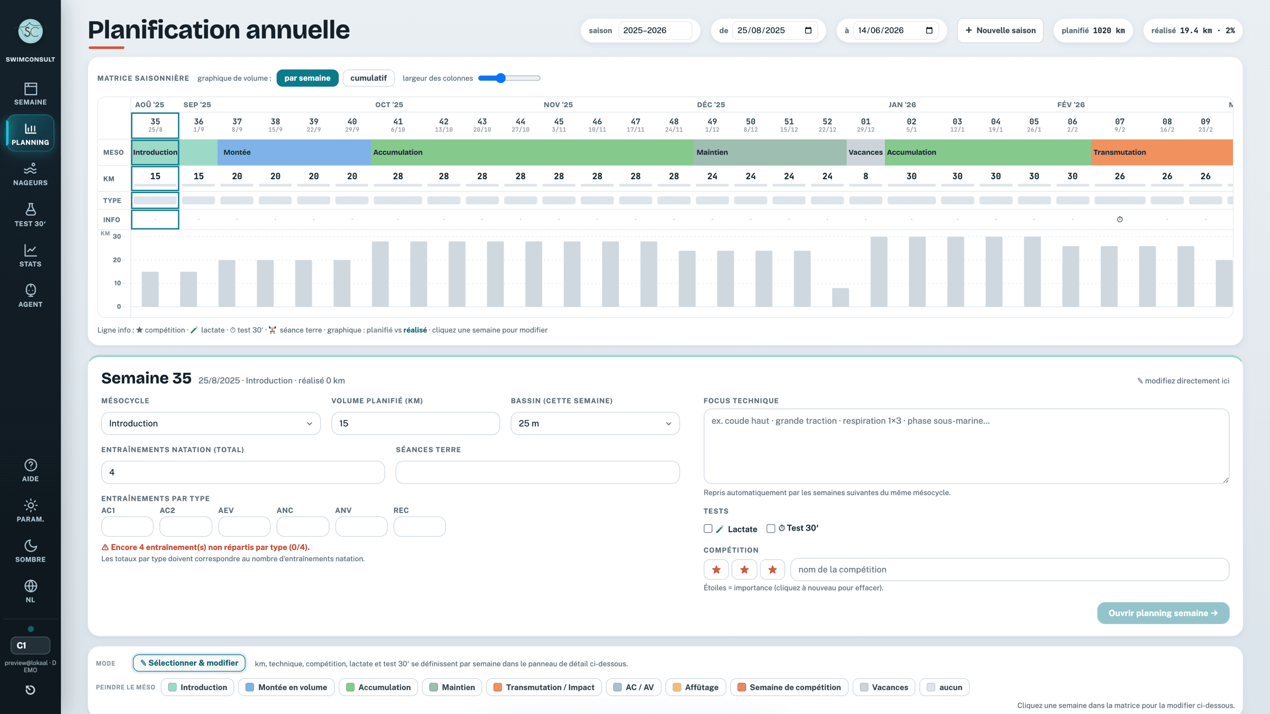Select week 41 column header
Image resolution: width=1270 pixels, height=714 pixels.
[x=398, y=125]
